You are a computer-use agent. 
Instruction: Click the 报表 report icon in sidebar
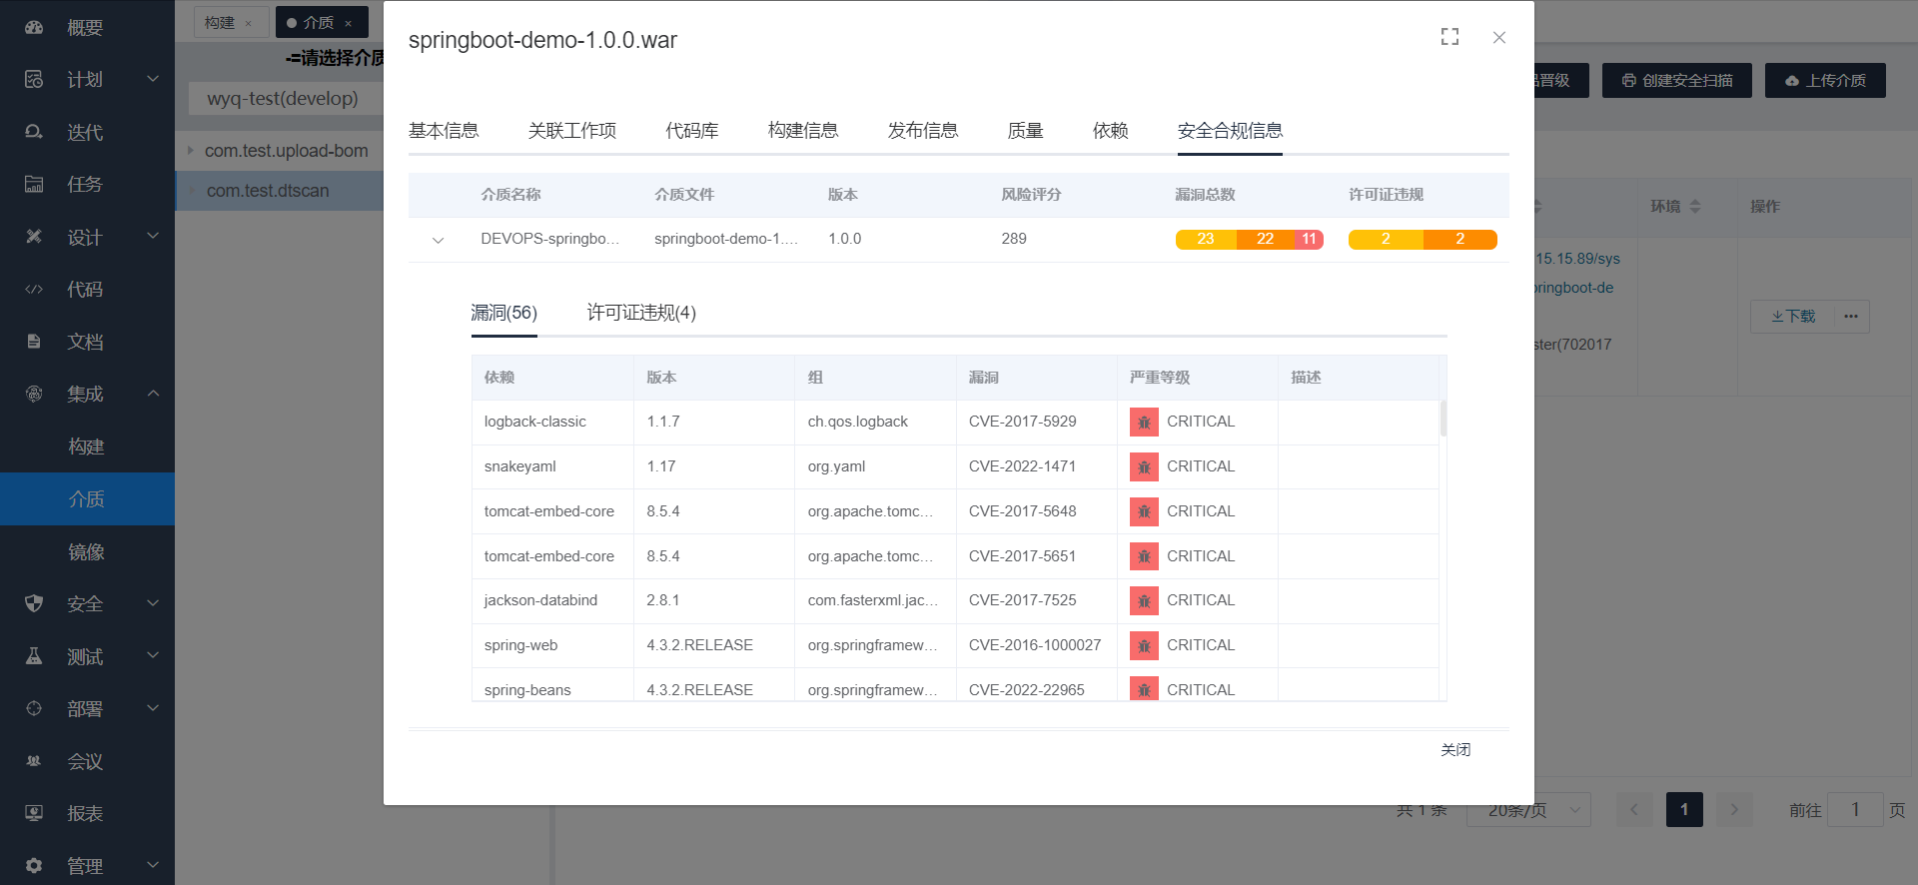click(x=34, y=813)
